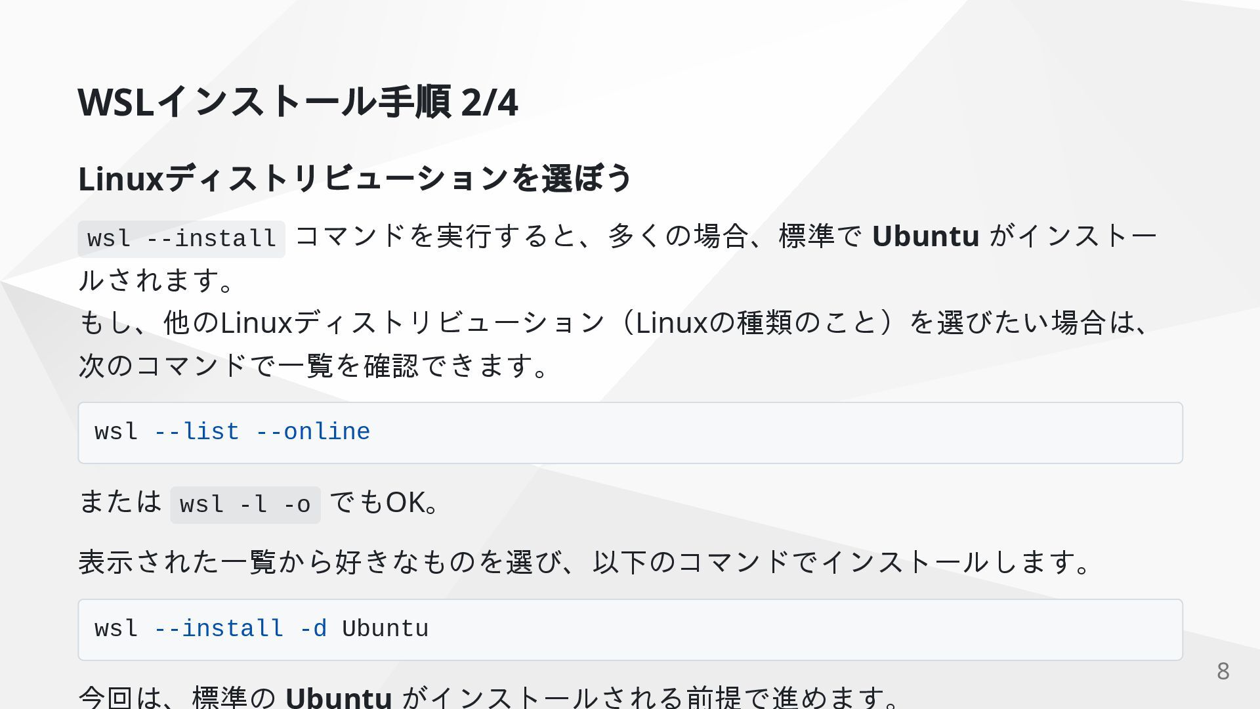Click the bold Ubuntu in the bottom line
Viewport: 1260px width, 709px height.
click(x=339, y=697)
